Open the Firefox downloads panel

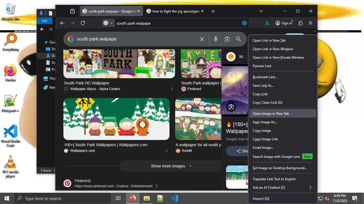[x=267, y=23]
